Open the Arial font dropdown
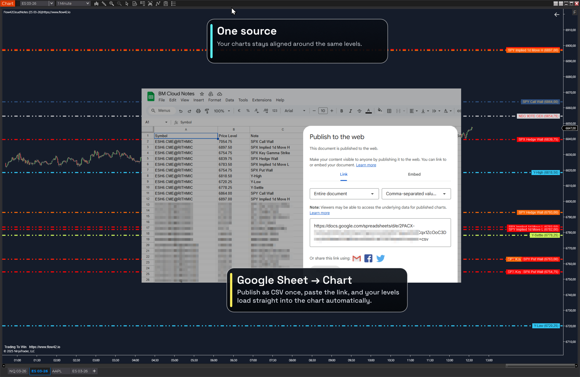 click(x=295, y=111)
